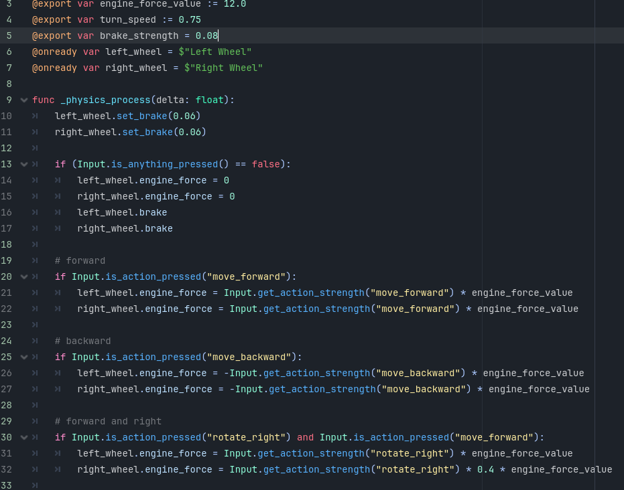Click line number 5 in the gutter
The height and width of the screenshot is (490, 624).
coord(9,36)
